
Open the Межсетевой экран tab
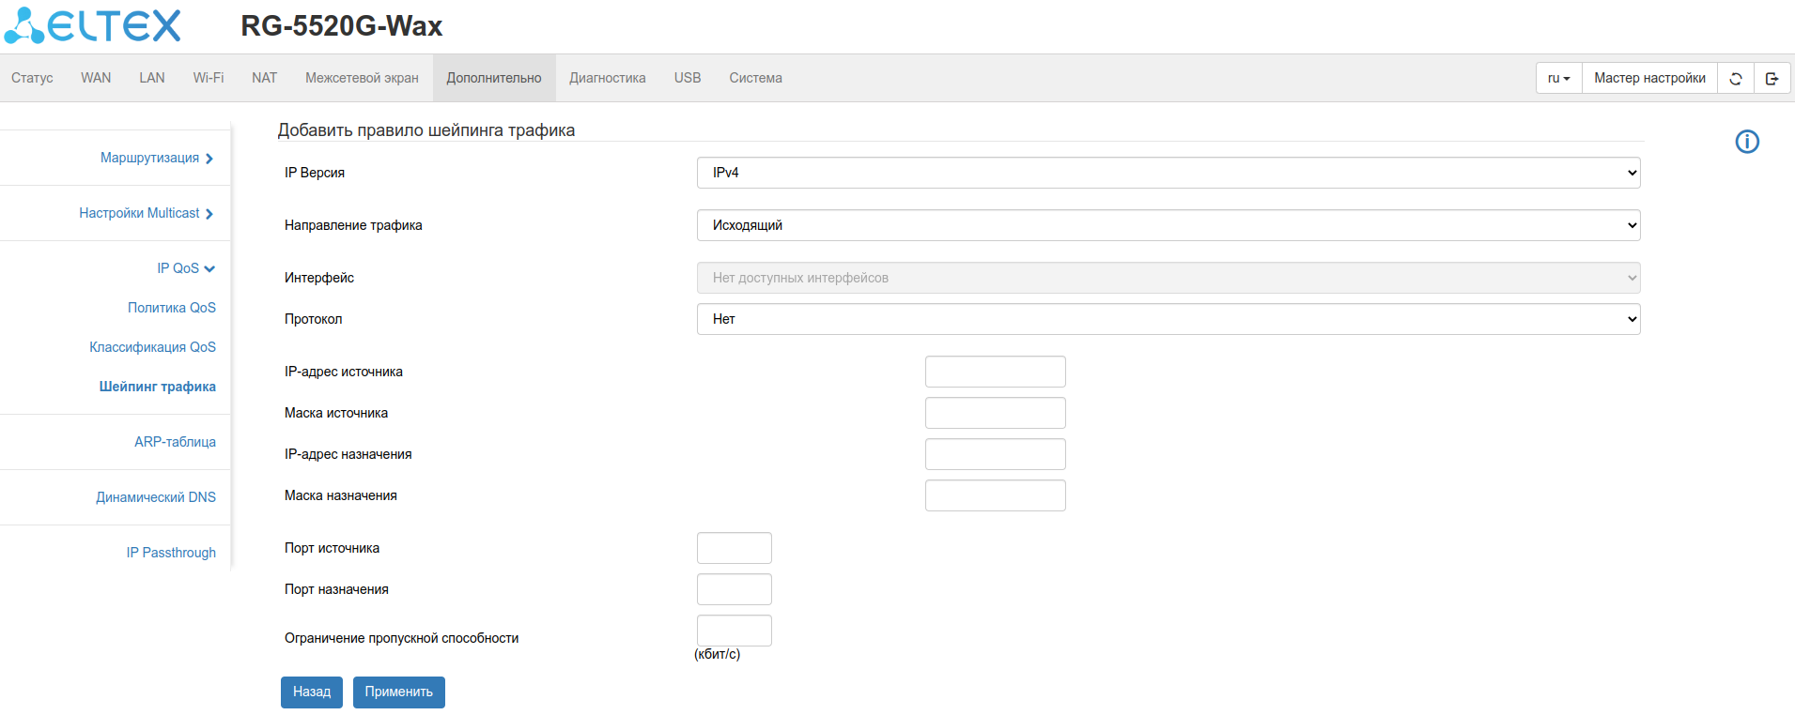[362, 78]
